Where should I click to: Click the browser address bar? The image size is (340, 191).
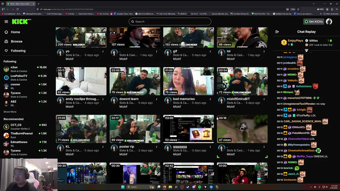[159, 9]
